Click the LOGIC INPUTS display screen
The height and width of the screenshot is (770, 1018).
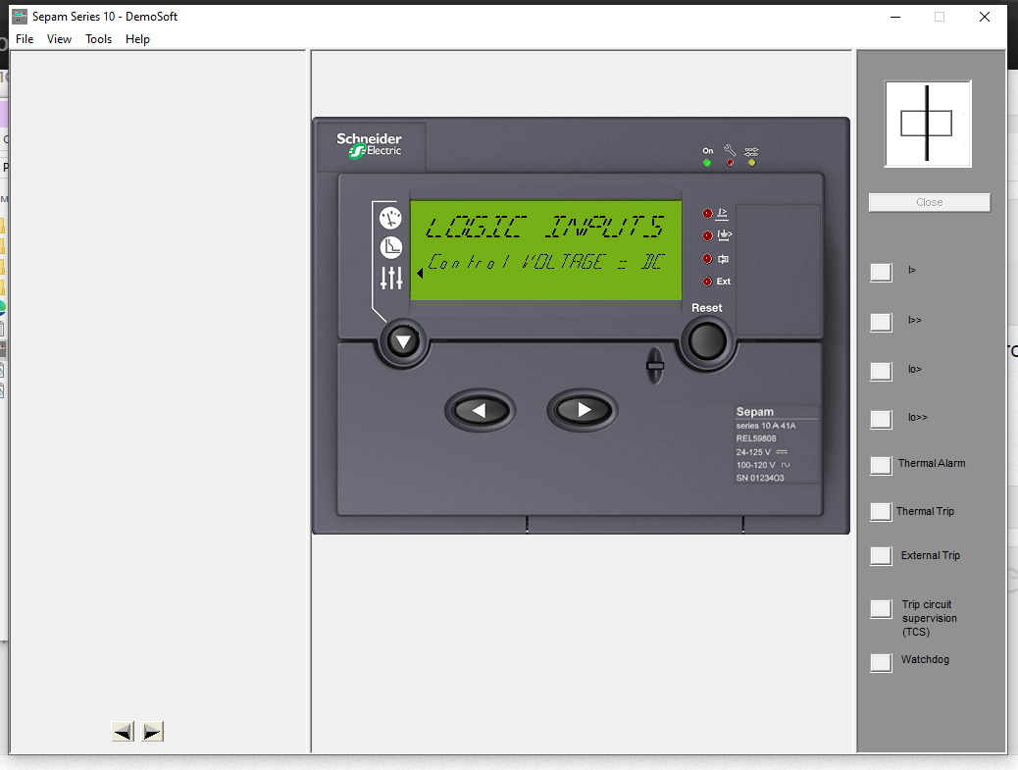point(546,250)
